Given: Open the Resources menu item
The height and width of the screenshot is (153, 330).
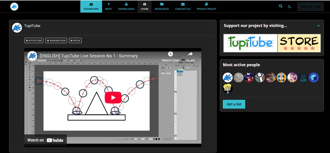Looking at the screenshot, I should pos(162,7).
